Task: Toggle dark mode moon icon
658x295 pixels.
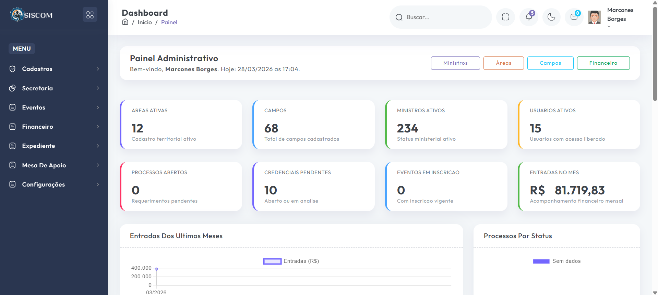Action: [x=551, y=17]
